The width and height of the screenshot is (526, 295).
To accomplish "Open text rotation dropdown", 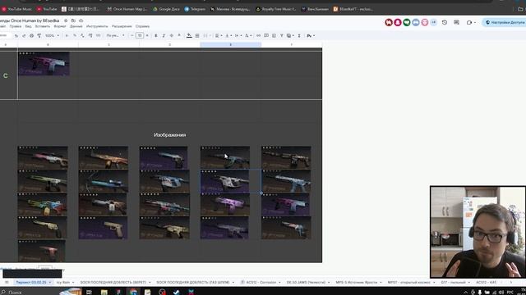I will coord(247,35).
